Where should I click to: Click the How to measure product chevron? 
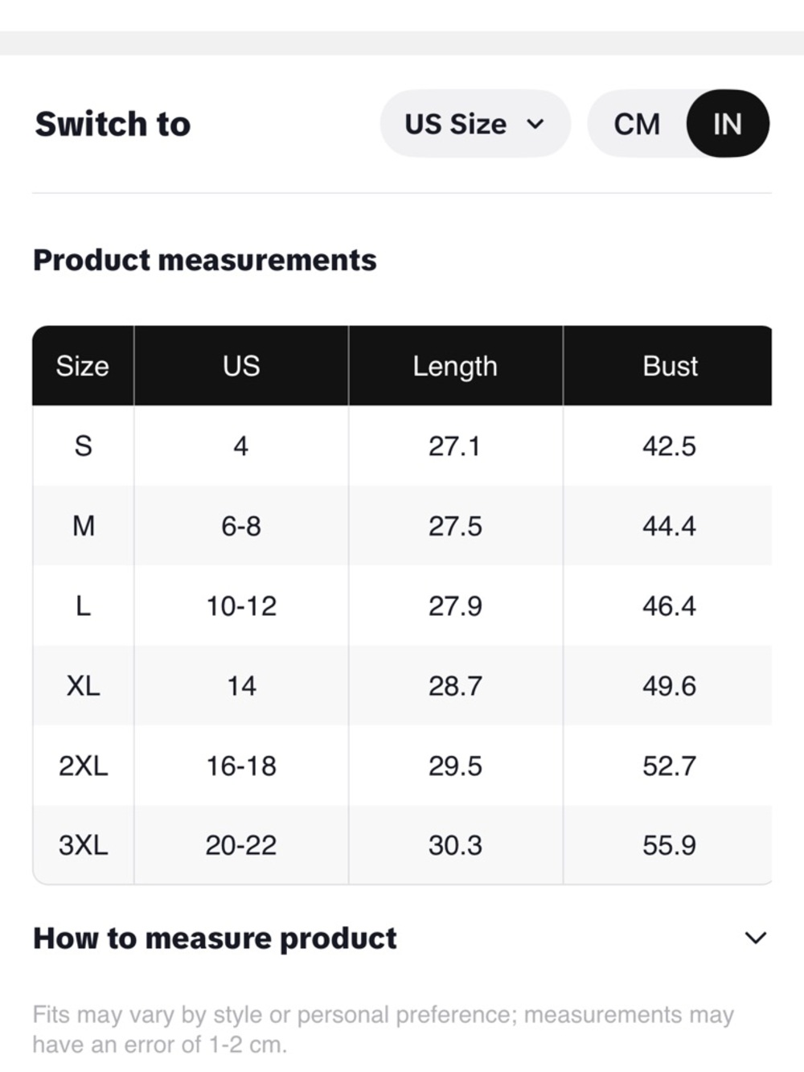(755, 938)
